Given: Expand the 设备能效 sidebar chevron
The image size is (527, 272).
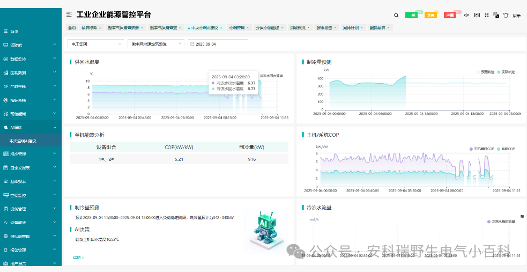Looking at the screenshot, I should pos(55,222).
